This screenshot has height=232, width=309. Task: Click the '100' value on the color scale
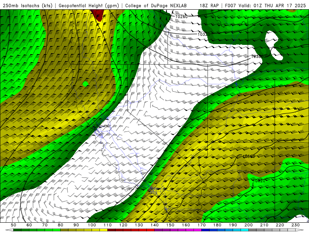tap(92, 225)
